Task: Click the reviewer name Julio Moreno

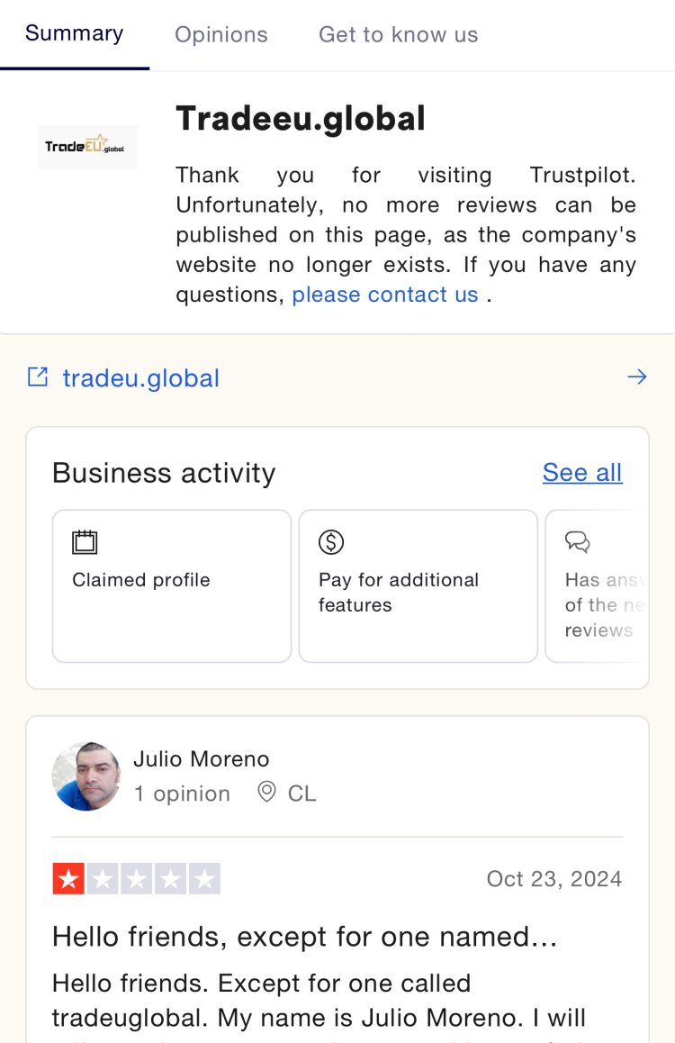Action: pyautogui.click(x=202, y=759)
